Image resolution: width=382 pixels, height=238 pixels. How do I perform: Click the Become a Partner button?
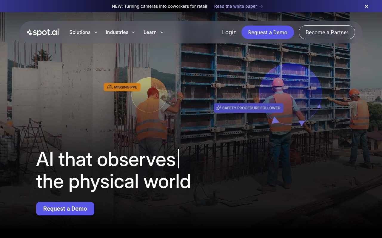tap(327, 32)
